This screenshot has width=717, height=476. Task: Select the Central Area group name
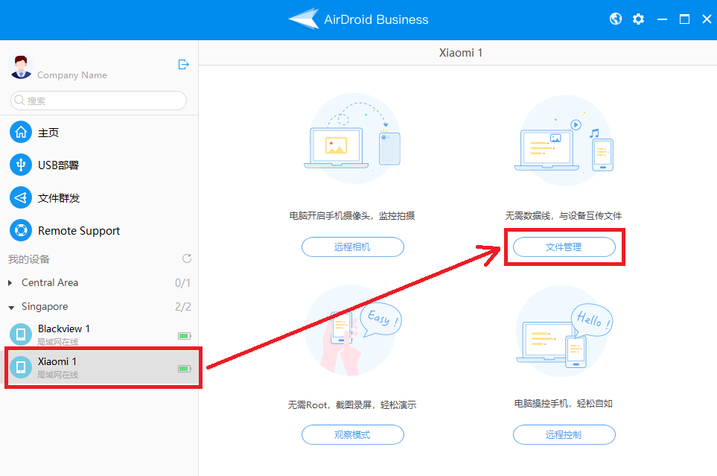tap(50, 283)
